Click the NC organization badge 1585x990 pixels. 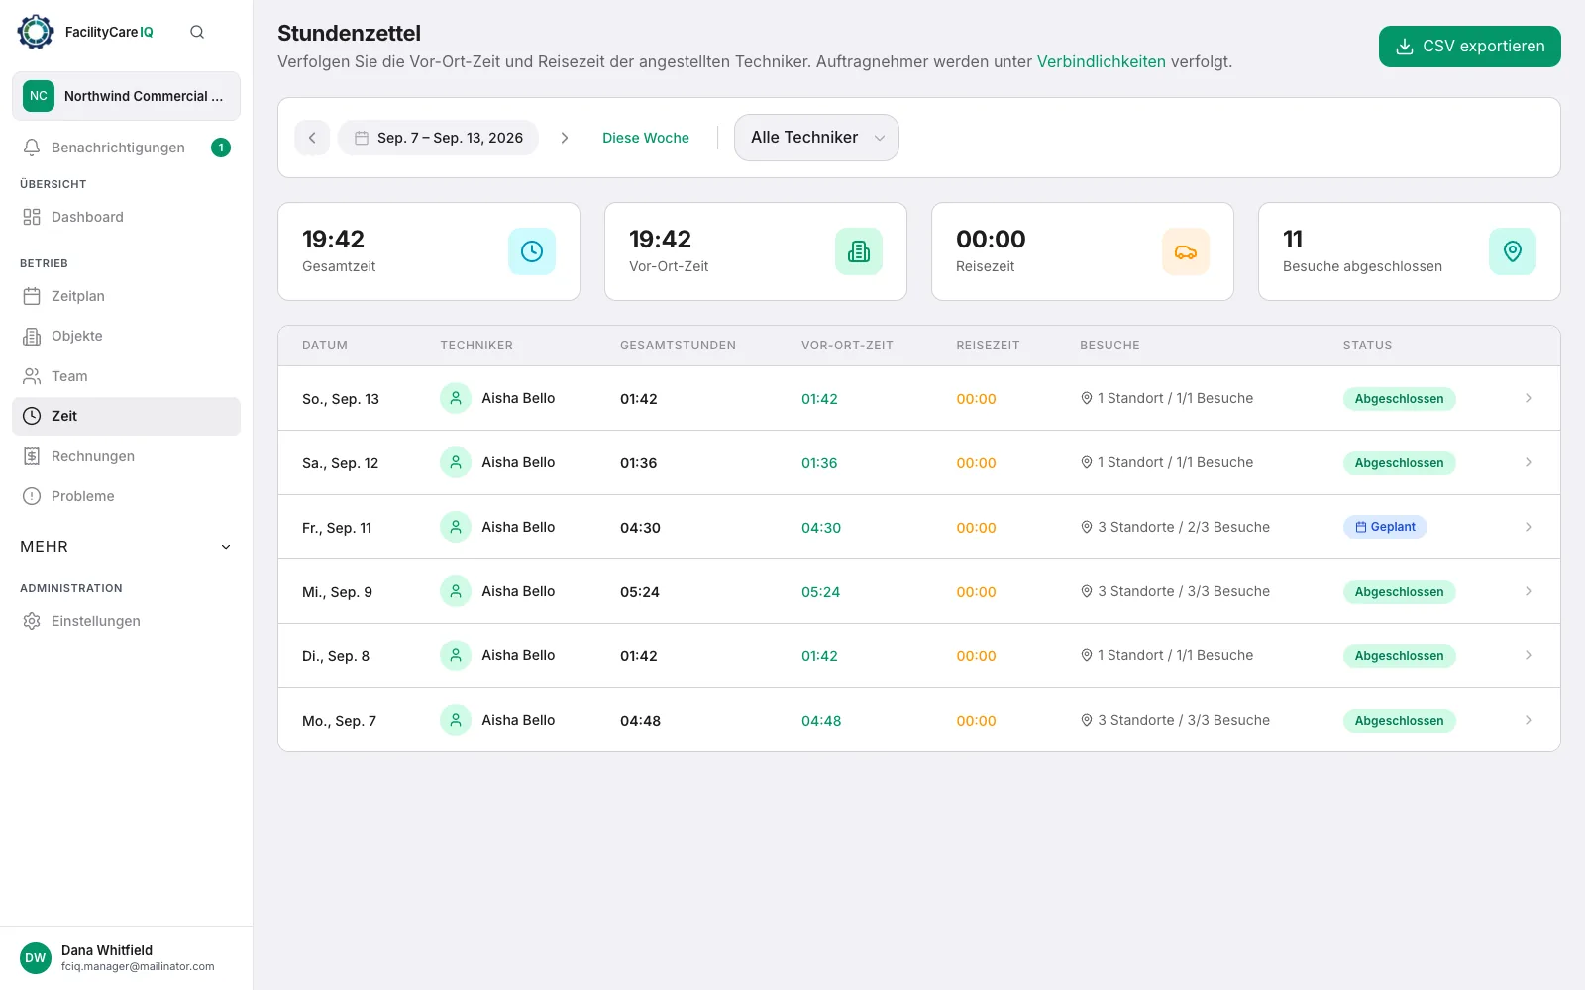coord(39,96)
